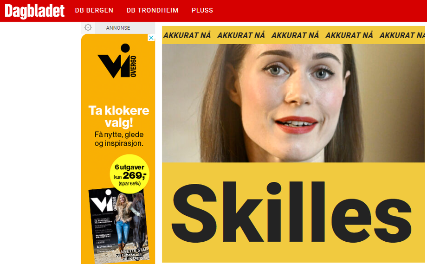Click the last AKKURAT NÅ label on the right
This screenshot has height=264, width=427.
point(402,35)
